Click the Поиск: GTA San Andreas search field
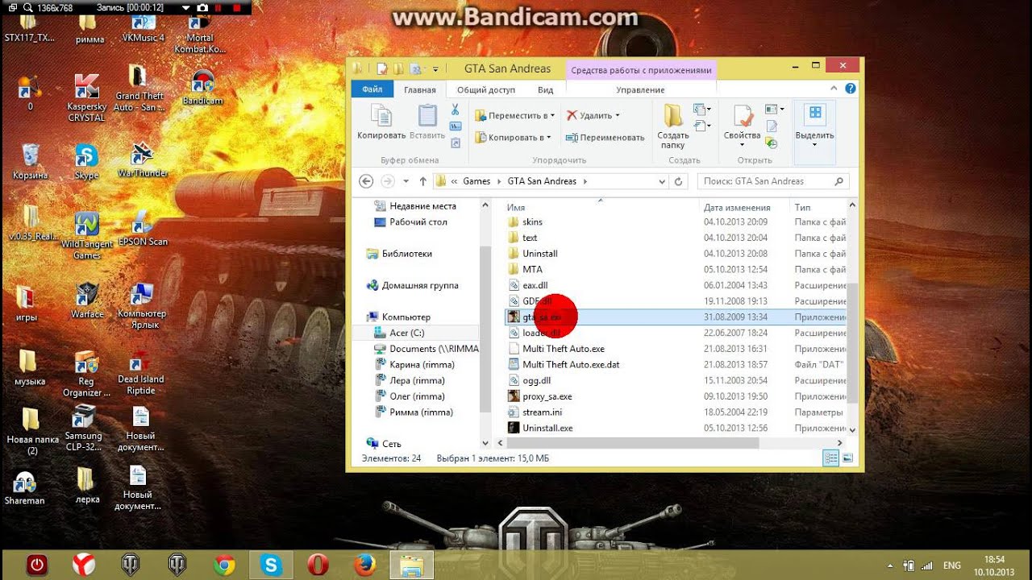 [772, 181]
